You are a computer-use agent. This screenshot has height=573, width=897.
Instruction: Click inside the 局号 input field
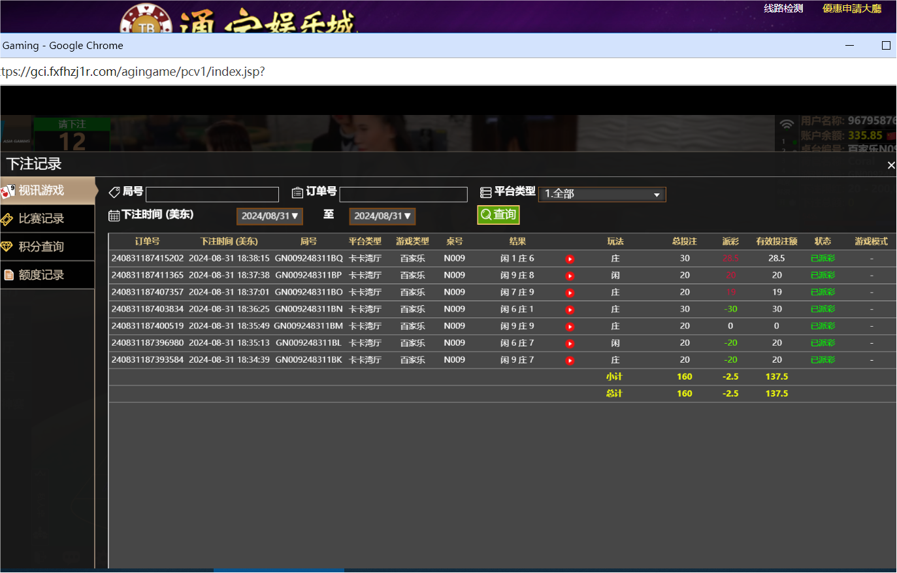pos(212,194)
